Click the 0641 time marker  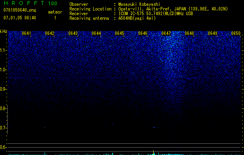[x=26, y=33]
